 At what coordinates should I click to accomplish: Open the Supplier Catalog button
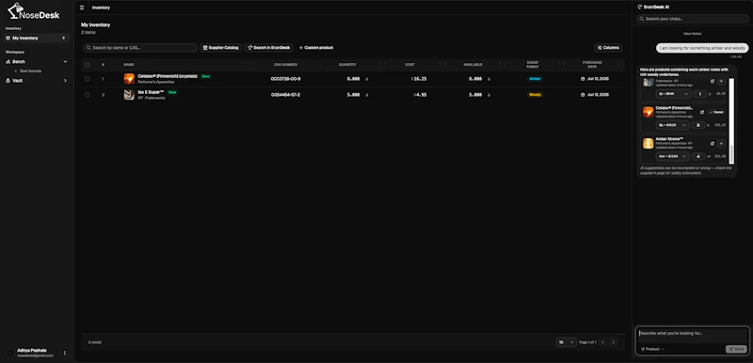[220, 48]
